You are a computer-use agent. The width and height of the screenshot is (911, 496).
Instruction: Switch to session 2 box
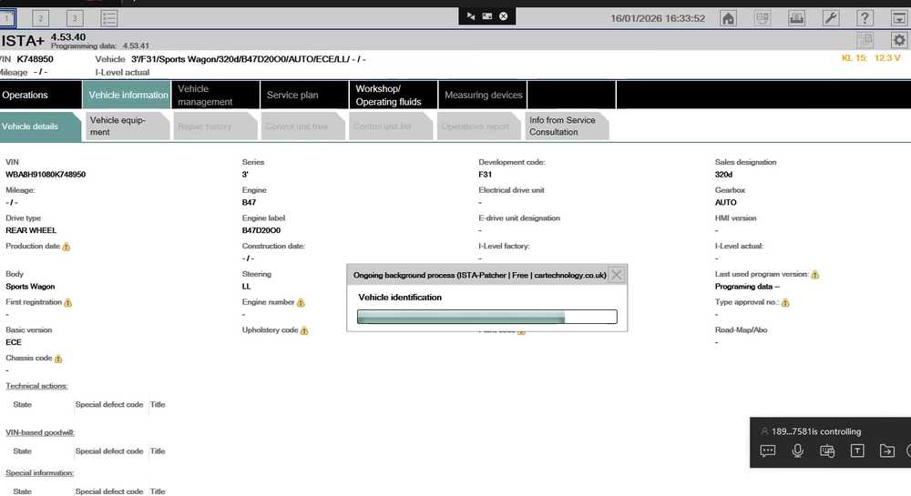coord(40,18)
